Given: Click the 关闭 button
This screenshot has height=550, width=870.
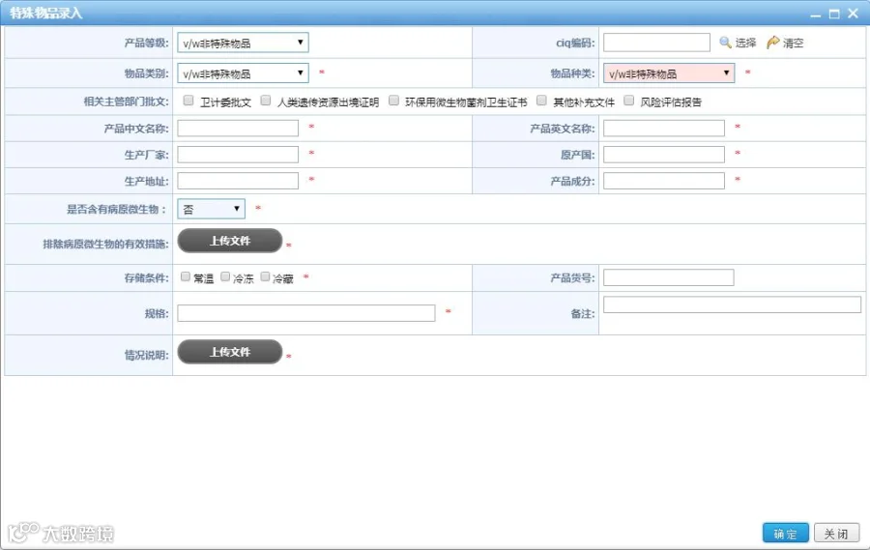Looking at the screenshot, I should coord(836,533).
